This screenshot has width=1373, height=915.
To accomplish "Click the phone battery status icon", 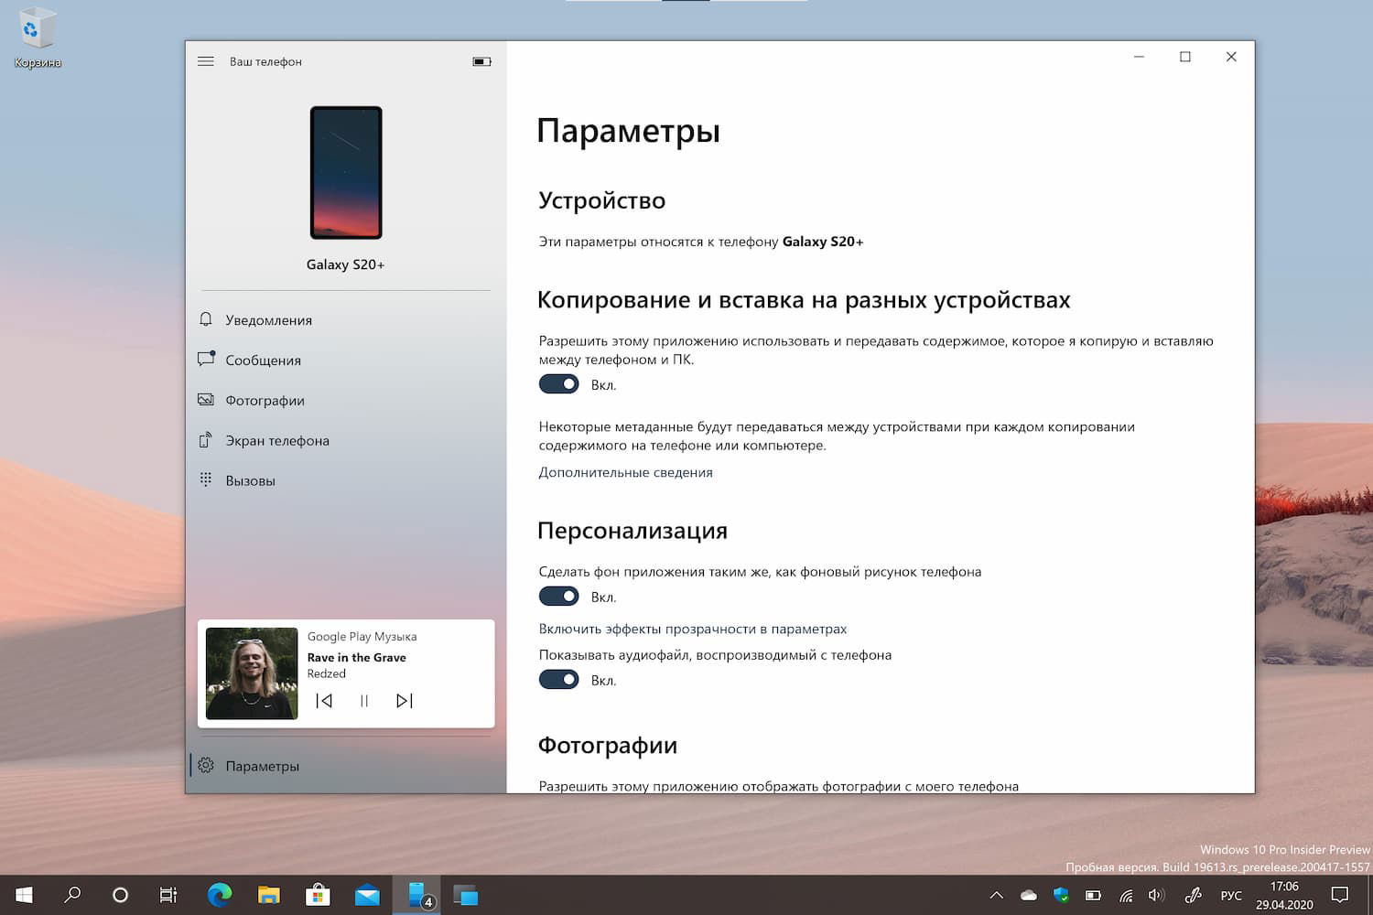I will tap(481, 61).
